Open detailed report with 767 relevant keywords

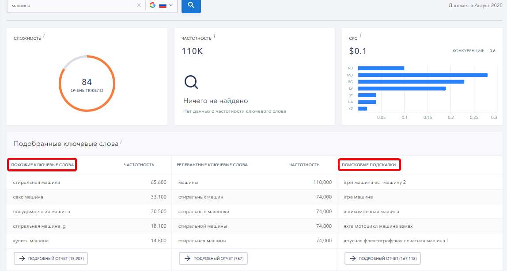213,258
